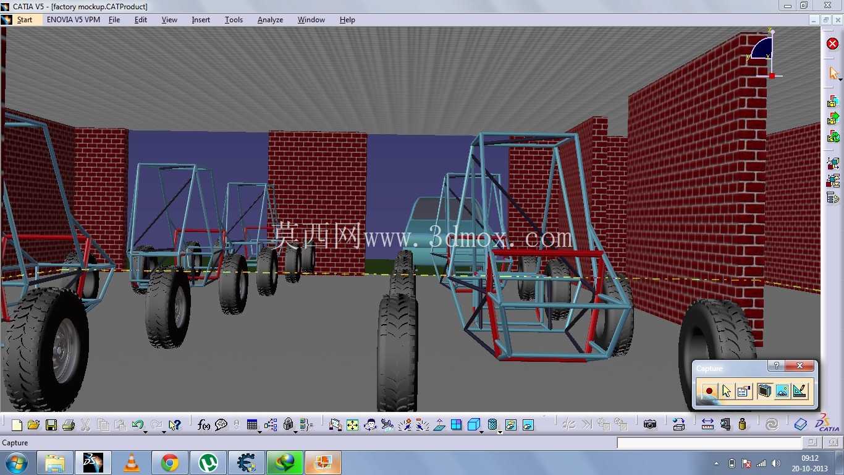Click the Print icon in the bottom toolbar
This screenshot has width=844, height=475.
pyautogui.click(x=69, y=425)
